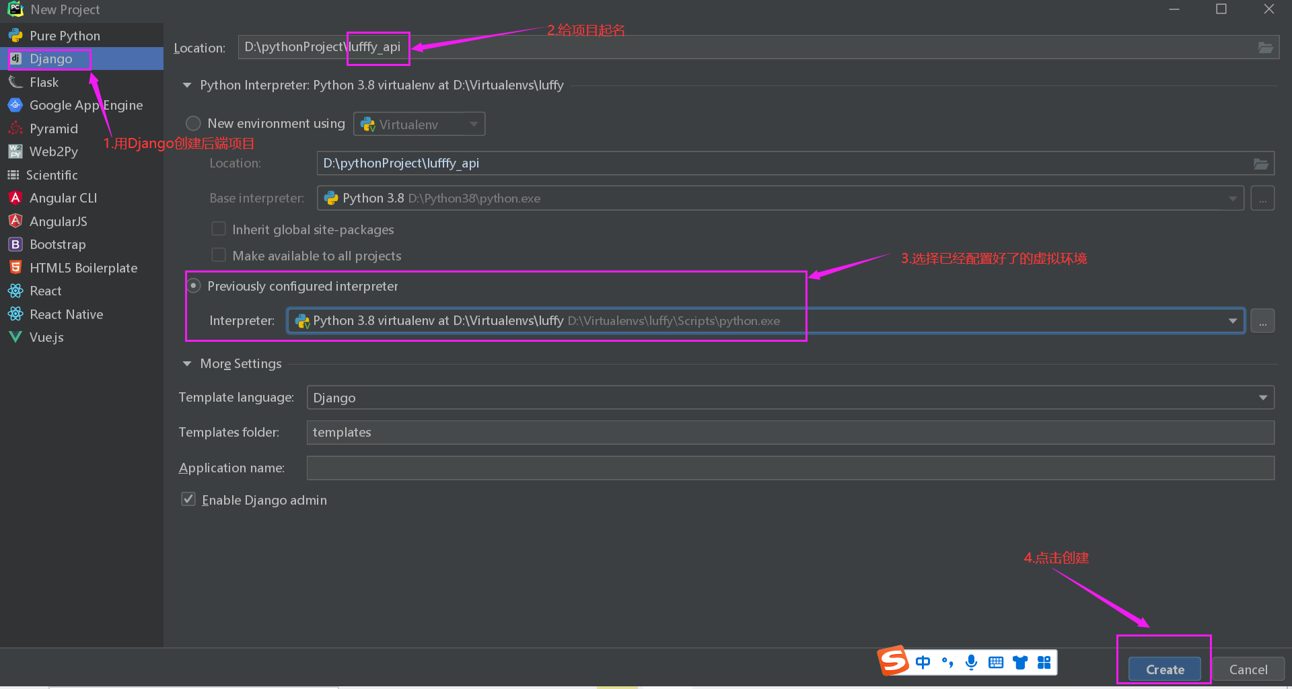Click the Application name field
1292x689 pixels.
(x=791, y=468)
